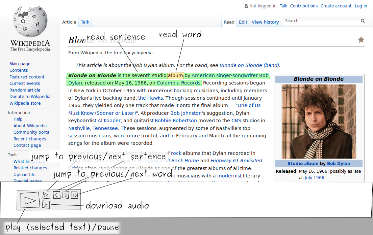
Task: Select the Read tab
Action: click(x=229, y=22)
